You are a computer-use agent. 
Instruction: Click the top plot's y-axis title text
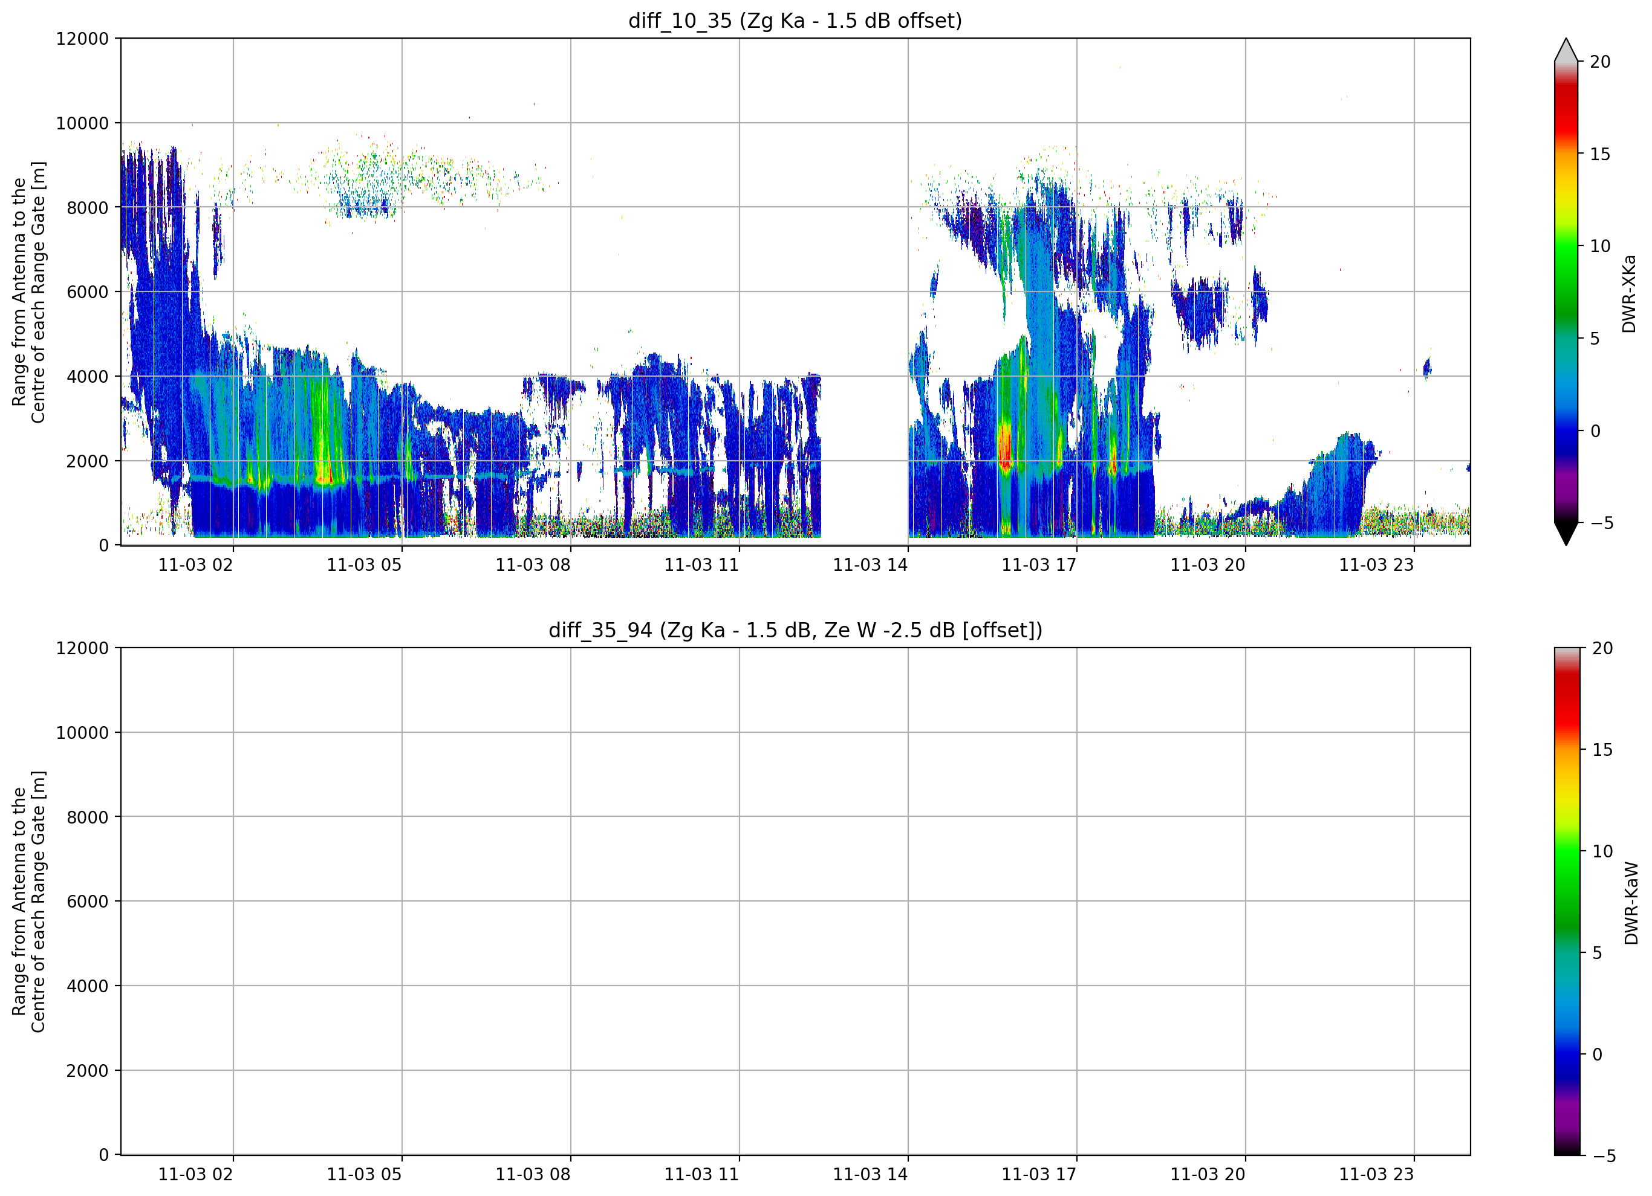(28, 292)
